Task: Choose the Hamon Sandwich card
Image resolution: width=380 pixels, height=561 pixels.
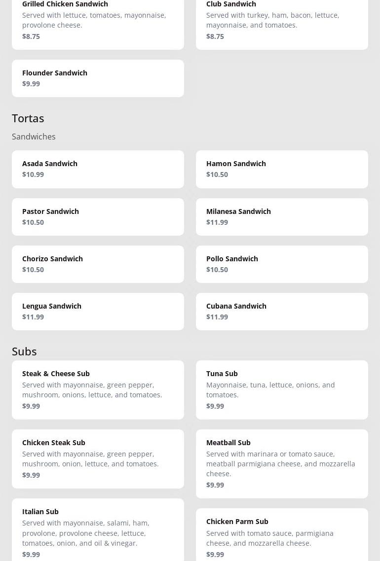Action: (x=282, y=169)
